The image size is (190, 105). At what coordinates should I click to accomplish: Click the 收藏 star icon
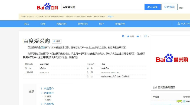tap(128, 36)
